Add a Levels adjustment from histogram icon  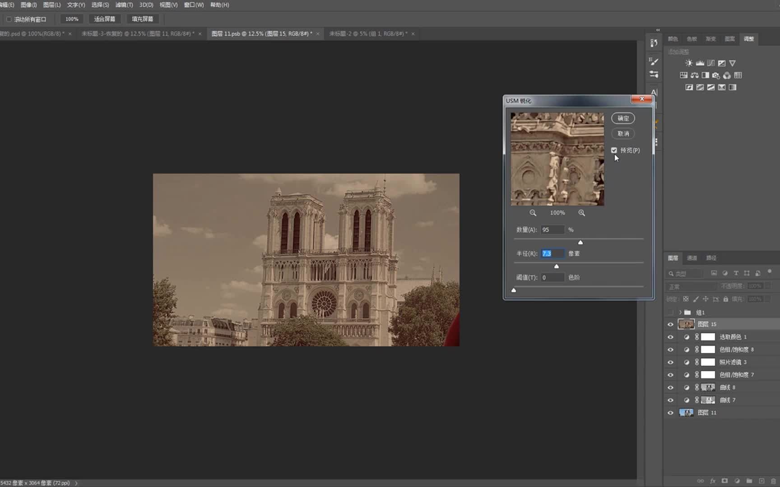(700, 63)
